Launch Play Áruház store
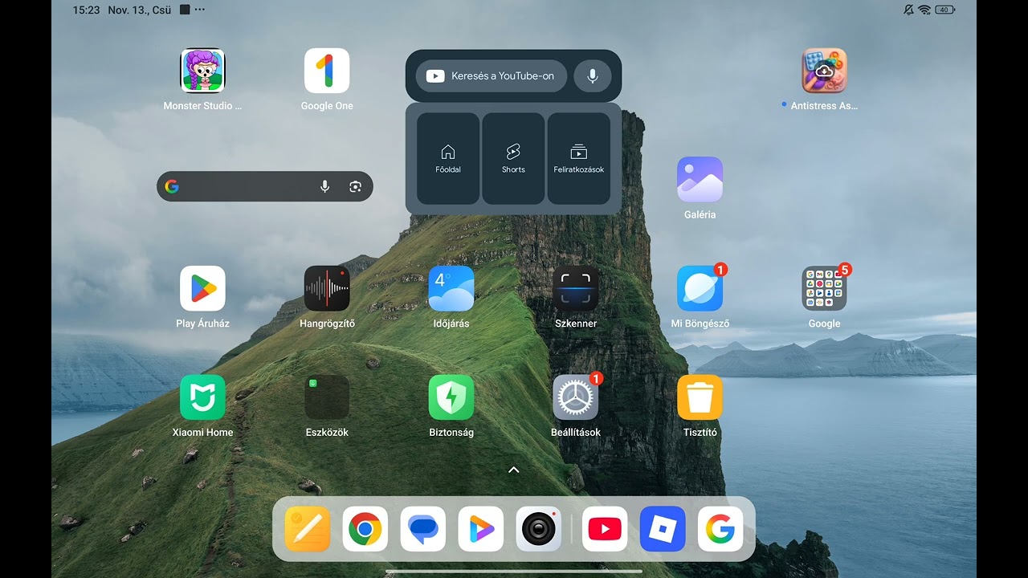The height and width of the screenshot is (578, 1028). pos(202,288)
